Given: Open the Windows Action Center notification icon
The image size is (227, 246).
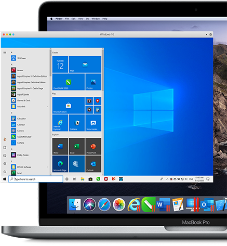Looking at the screenshot, I should click(x=208, y=179).
